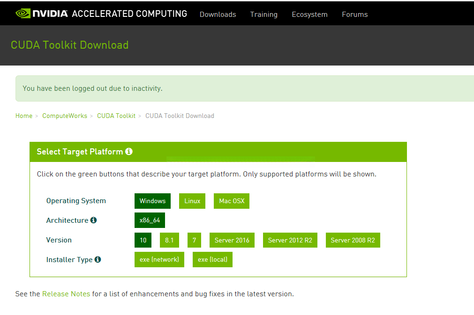Select Windows version 10
The image size is (474, 315).
point(143,240)
